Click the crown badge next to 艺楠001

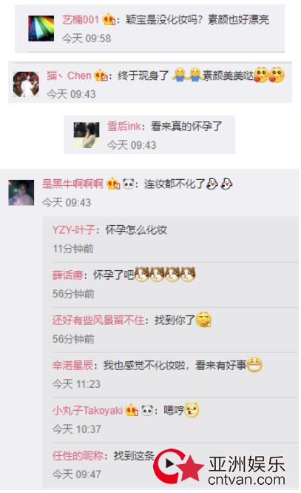(x=109, y=20)
